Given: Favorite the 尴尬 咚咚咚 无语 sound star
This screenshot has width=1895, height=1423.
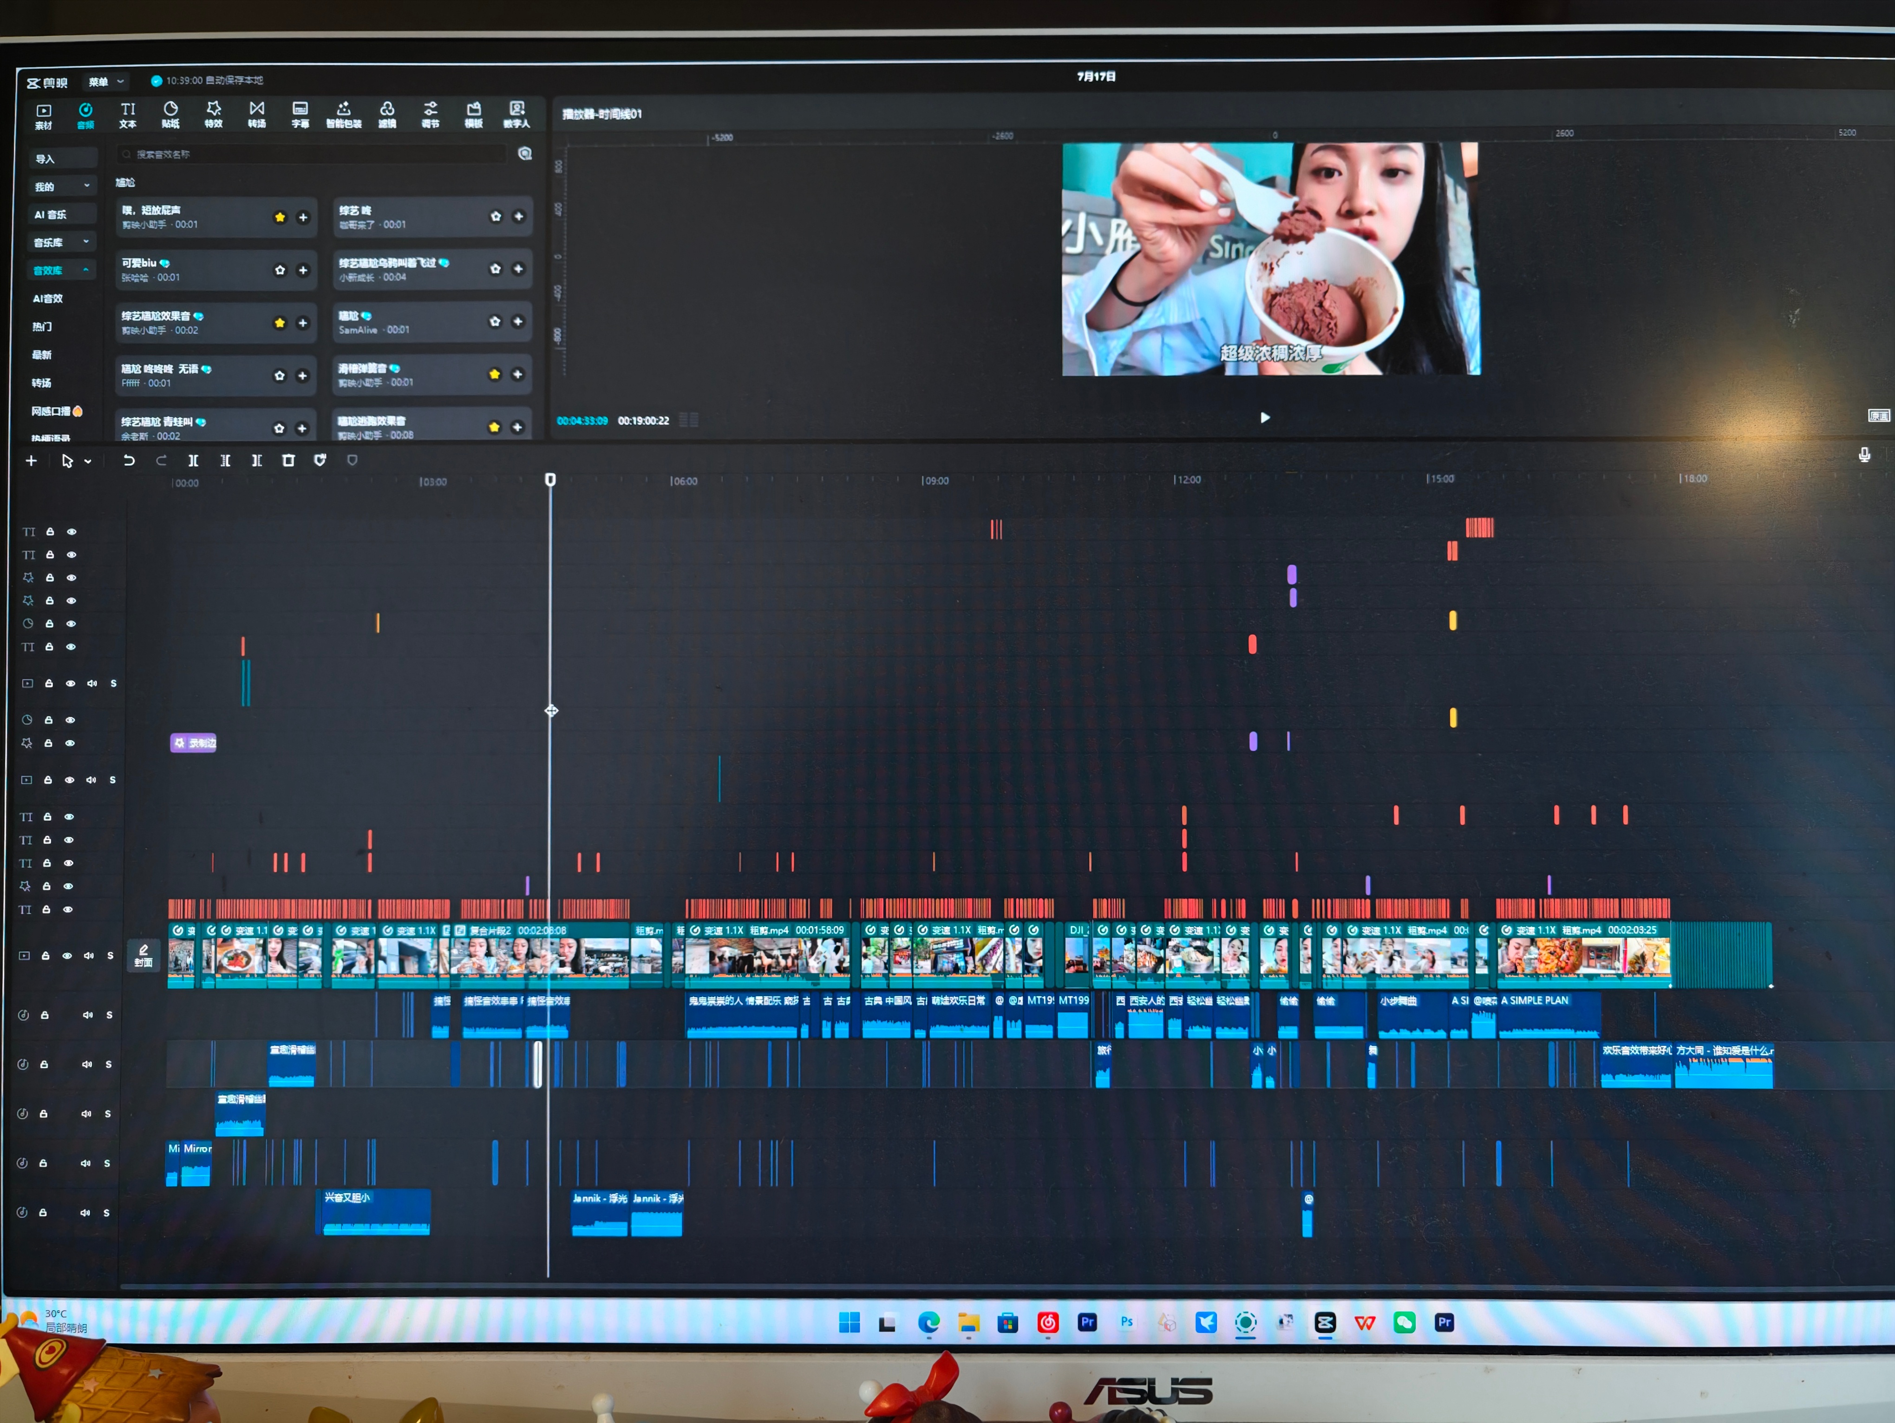Looking at the screenshot, I should pos(279,375).
